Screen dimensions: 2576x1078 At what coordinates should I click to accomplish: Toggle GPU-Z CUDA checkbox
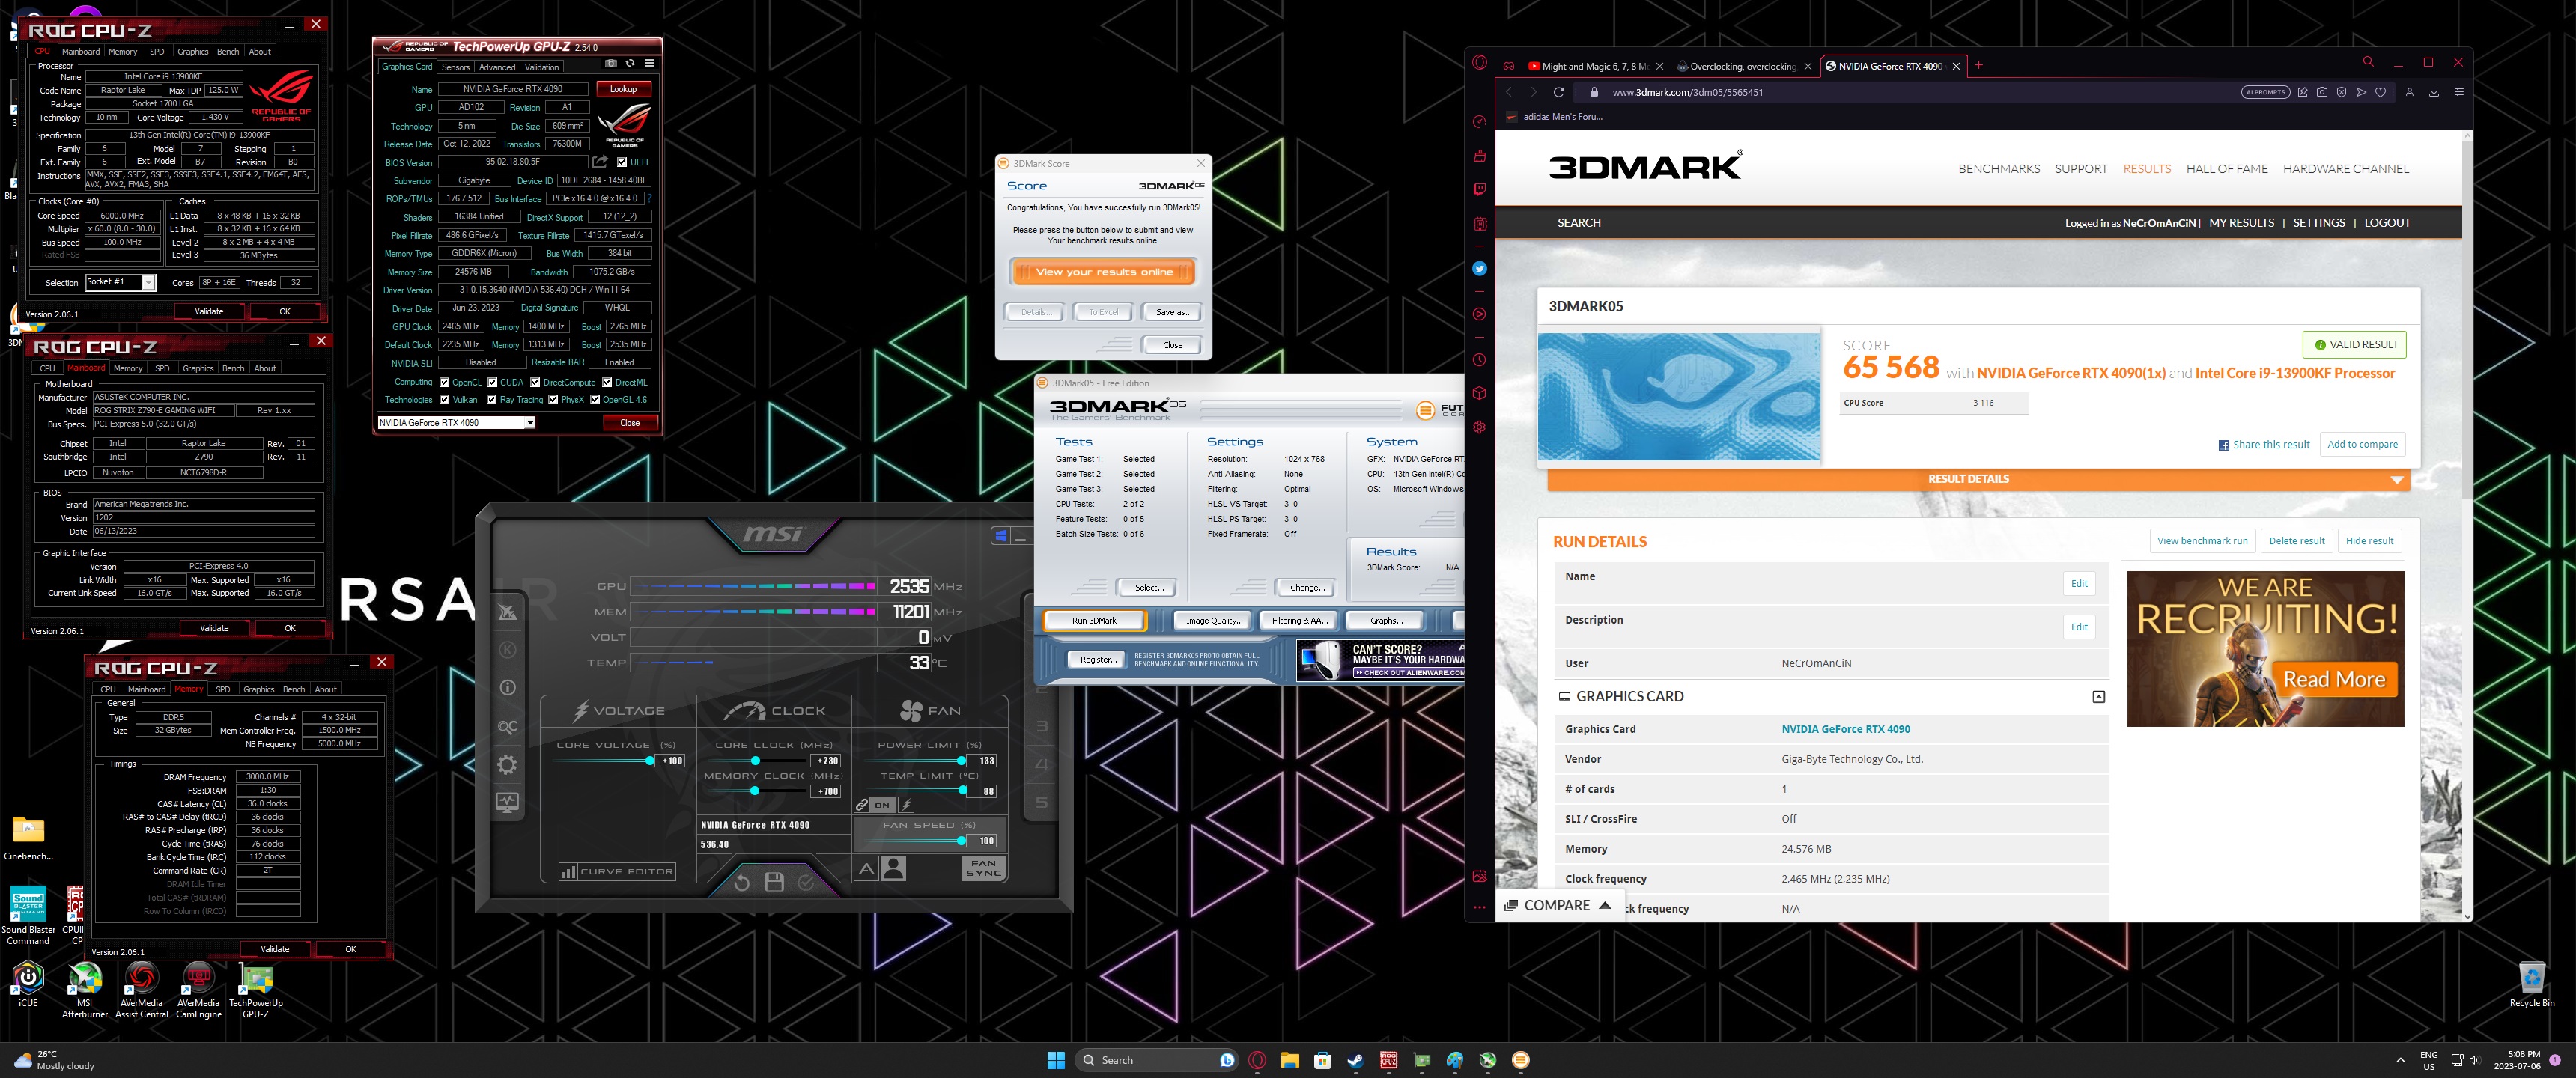pyautogui.click(x=492, y=382)
